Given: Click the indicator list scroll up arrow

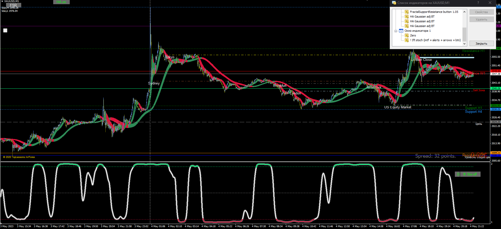Looking at the screenshot, I should point(464,12).
